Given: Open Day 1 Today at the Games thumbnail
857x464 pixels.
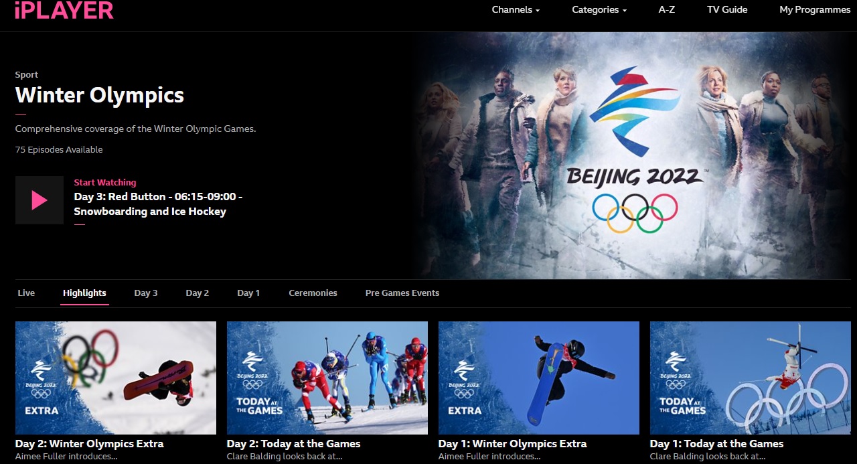Looking at the screenshot, I should click(751, 378).
